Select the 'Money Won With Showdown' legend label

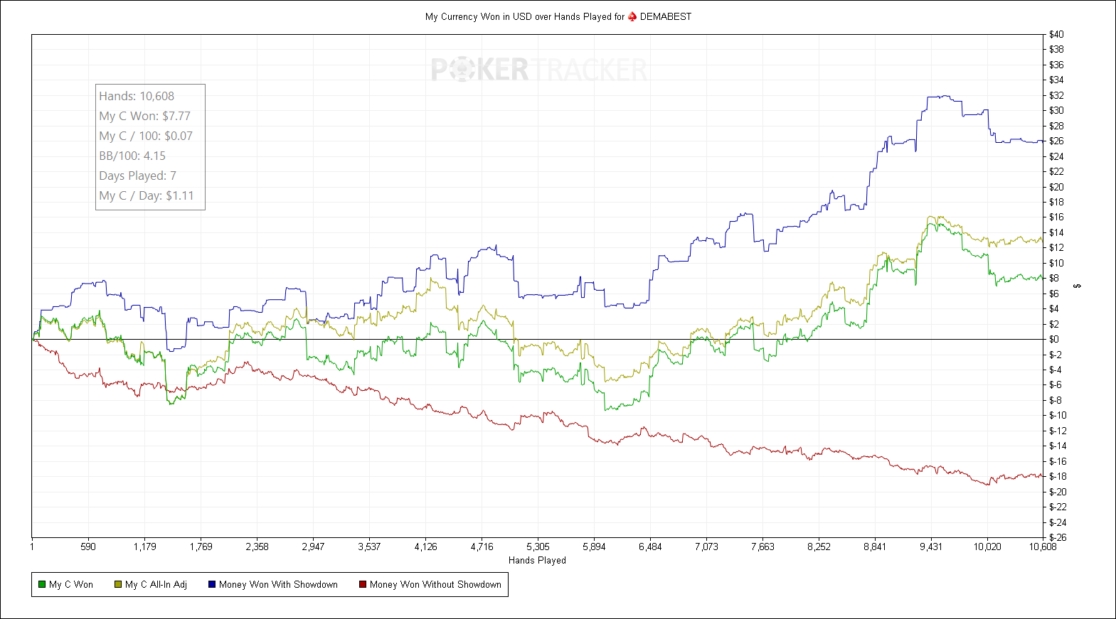tap(278, 584)
